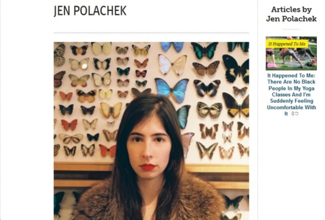Open the yoga class article thumbnail
This screenshot has height=220, width=325.
[291, 54]
